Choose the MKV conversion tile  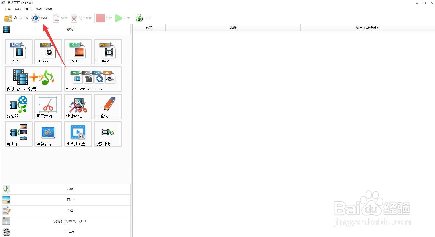click(x=48, y=51)
